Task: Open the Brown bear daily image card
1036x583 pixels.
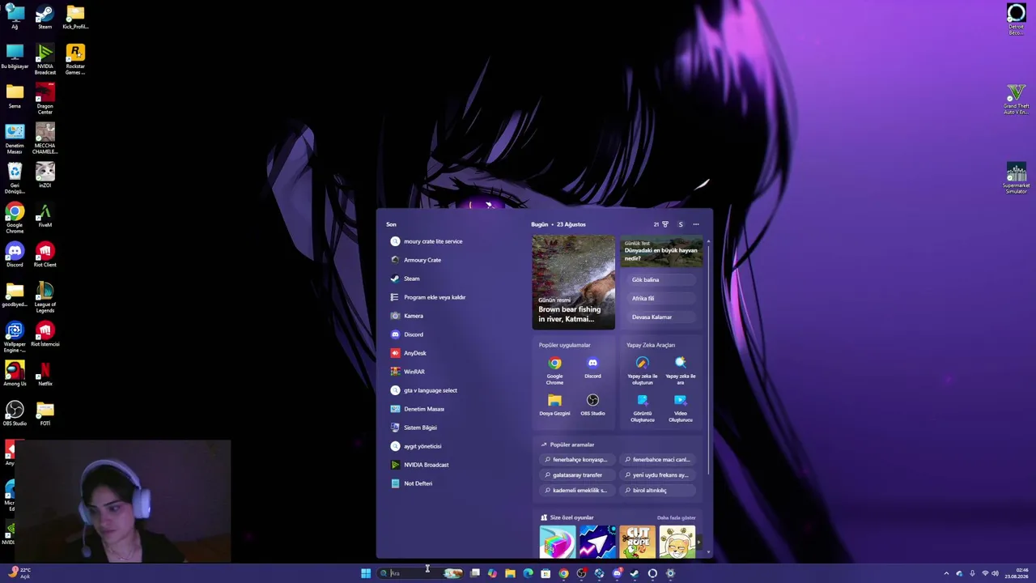Action: pyautogui.click(x=573, y=282)
